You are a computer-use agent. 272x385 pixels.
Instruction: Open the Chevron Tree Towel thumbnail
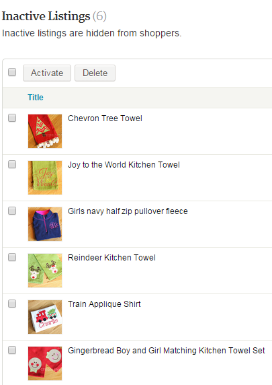pyautogui.click(x=45, y=131)
